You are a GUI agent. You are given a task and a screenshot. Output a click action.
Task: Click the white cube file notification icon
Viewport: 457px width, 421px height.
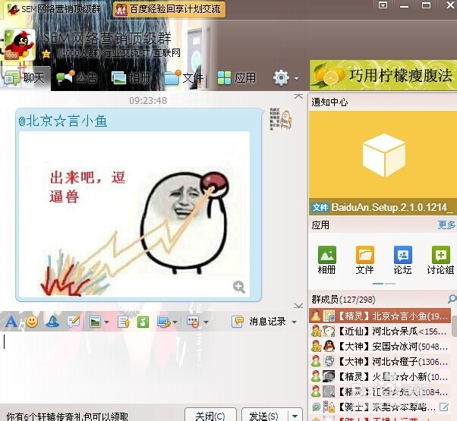tap(384, 156)
